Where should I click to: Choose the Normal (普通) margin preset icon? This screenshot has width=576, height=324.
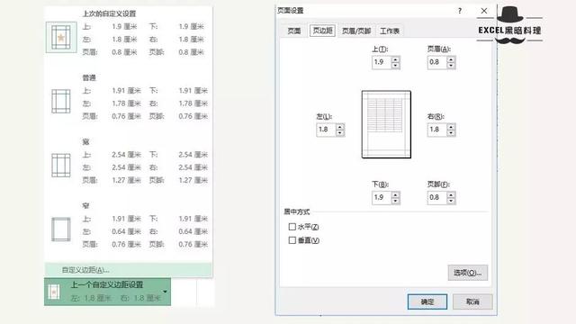point(61,101)
